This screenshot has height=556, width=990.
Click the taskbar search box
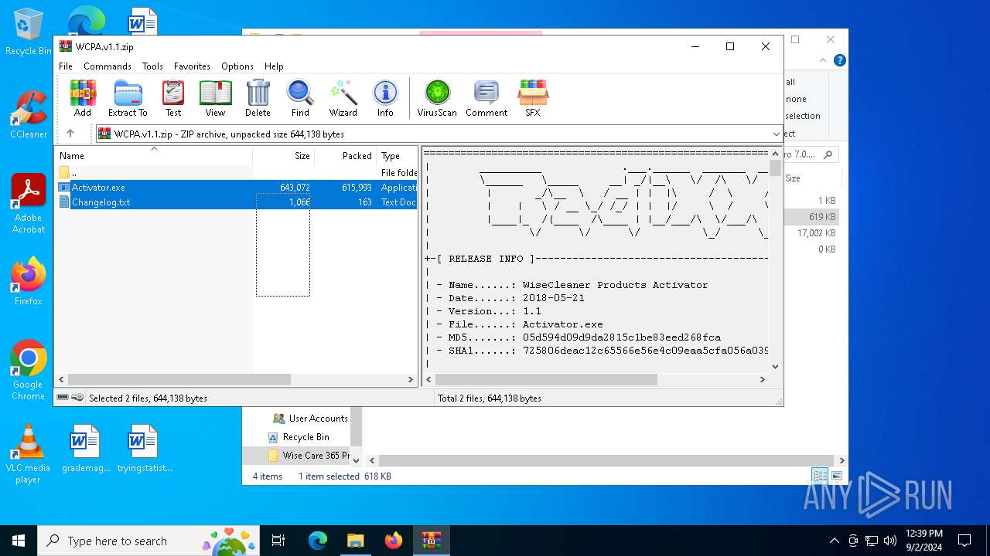pyautogui.click(x=149, y=541)
